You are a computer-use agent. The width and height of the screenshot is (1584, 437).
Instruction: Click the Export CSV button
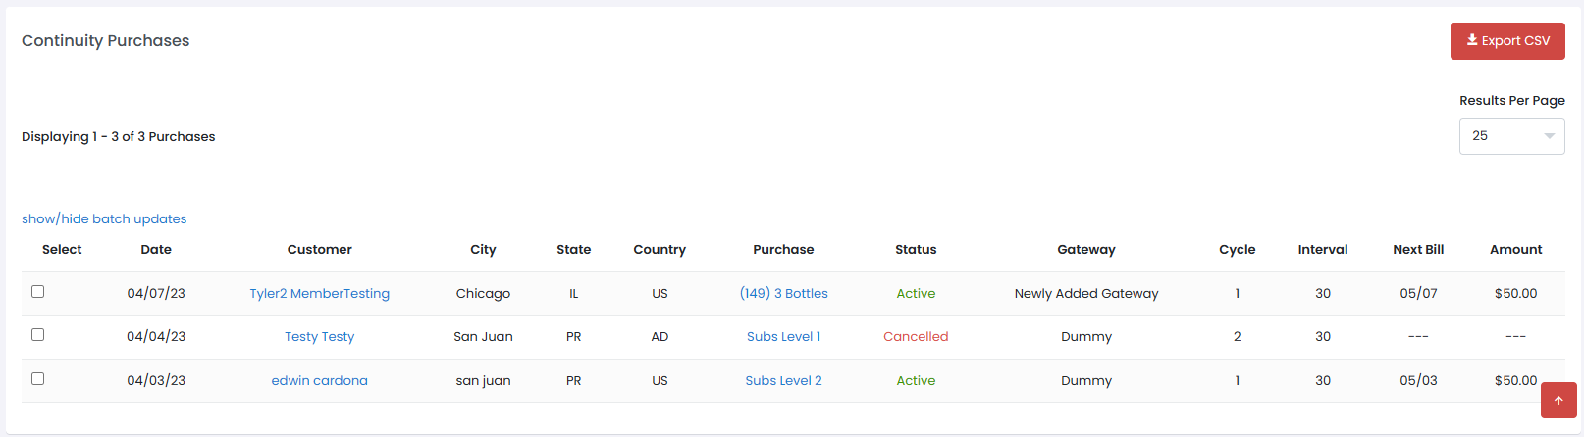(x=1506, y=41)
